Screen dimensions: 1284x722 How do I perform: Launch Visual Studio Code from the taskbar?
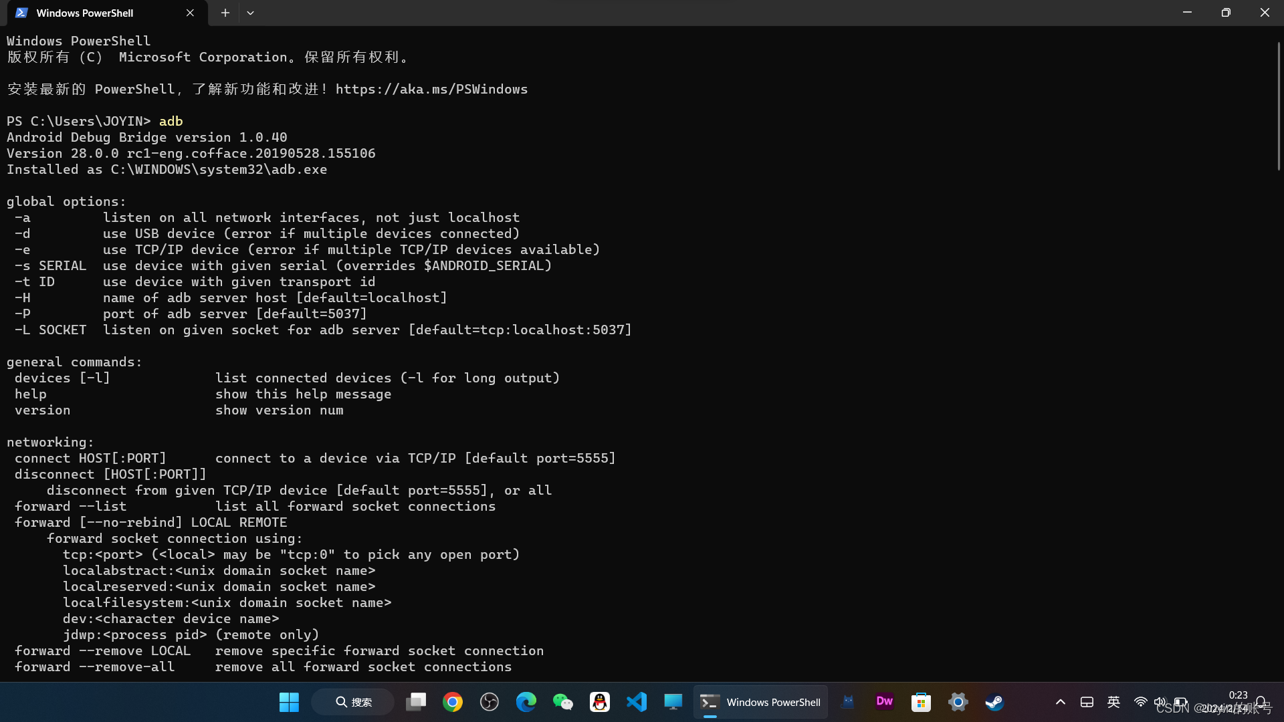637,702
